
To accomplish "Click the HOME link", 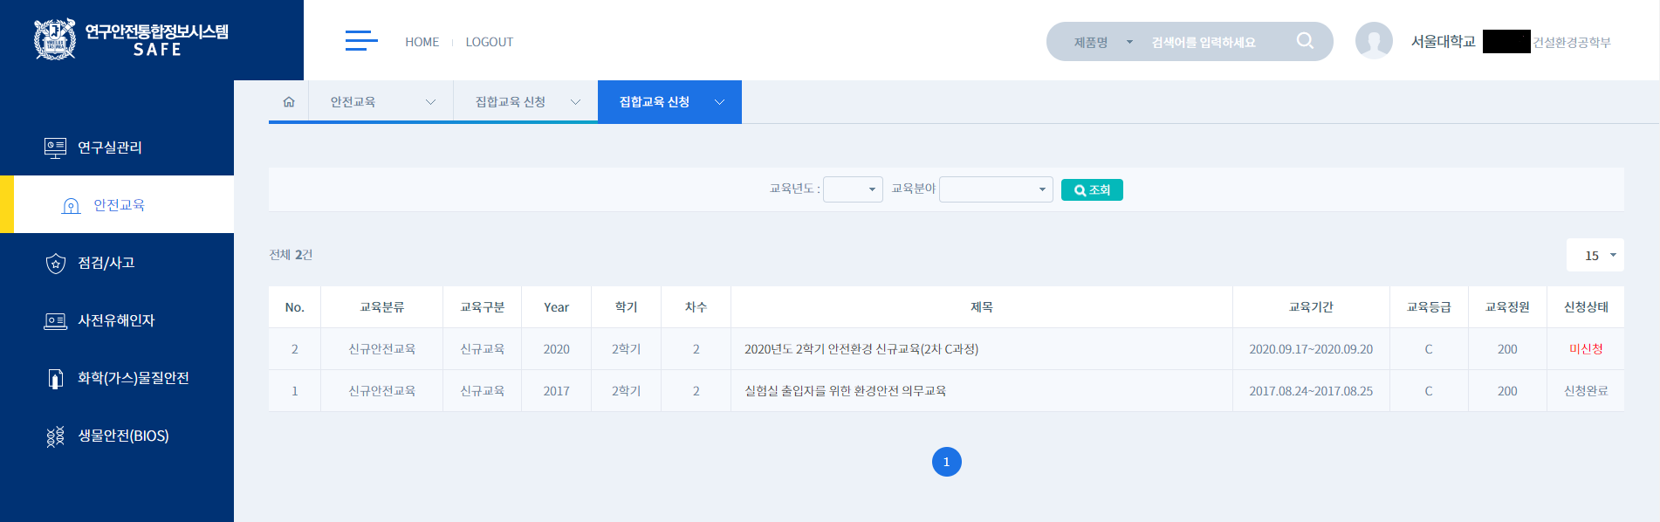I will [x=422, y=42].
